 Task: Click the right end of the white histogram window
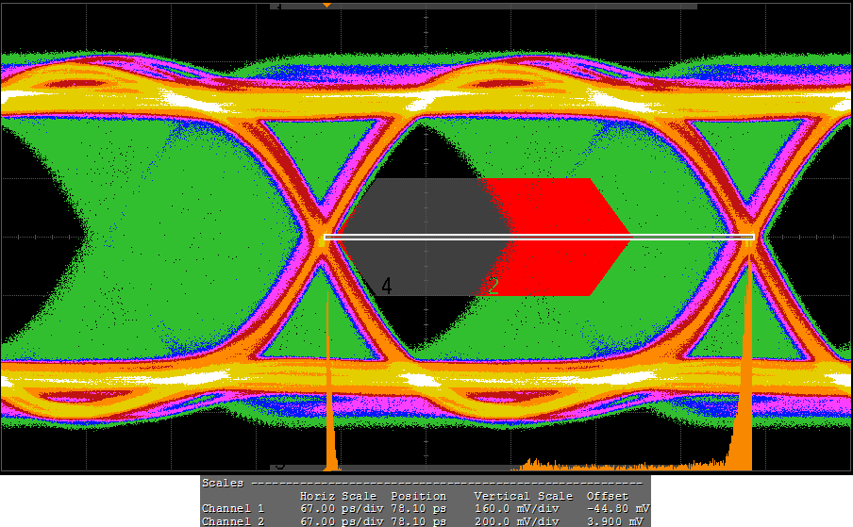pyautogui.click(x=751, y=237)
